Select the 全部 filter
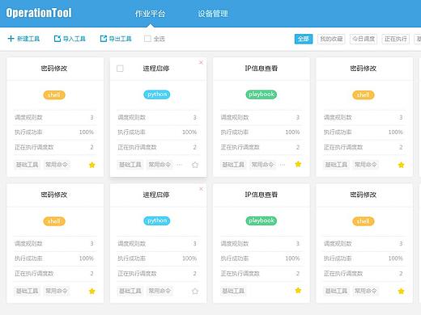This screenshot has height=315, width=421. pyautogui.click(x=304, y=39)
